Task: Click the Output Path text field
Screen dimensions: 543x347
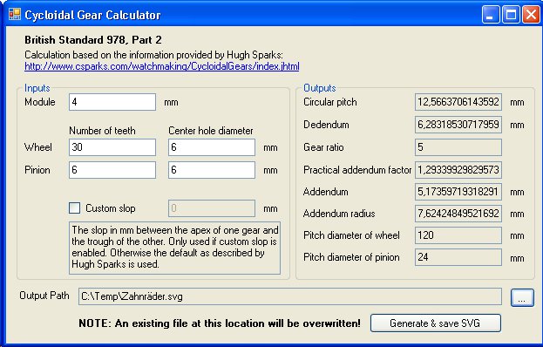Action: [290, 296]
